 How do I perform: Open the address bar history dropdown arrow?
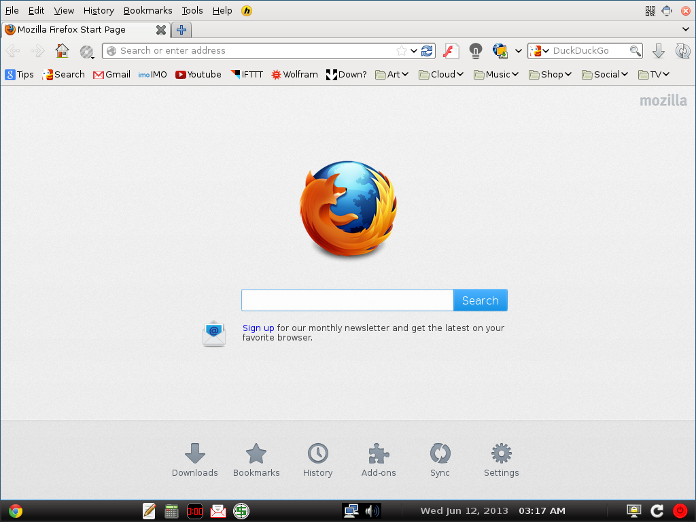click(414, 51)
